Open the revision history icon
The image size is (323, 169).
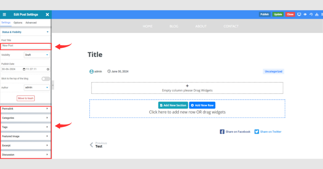(311, 15)
